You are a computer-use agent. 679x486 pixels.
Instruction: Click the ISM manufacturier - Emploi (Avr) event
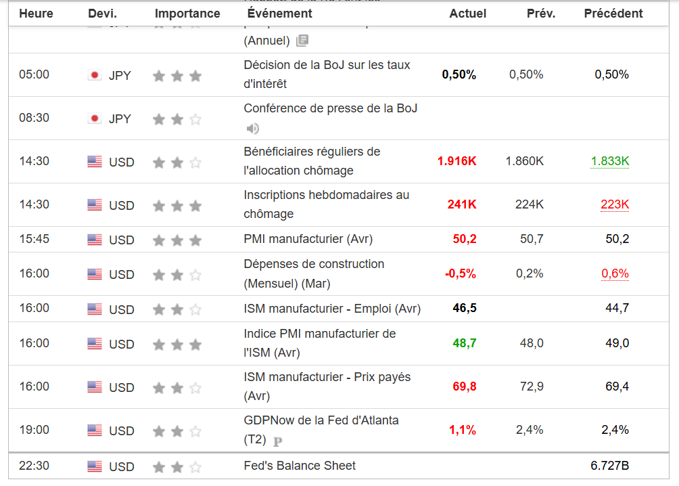(332, 309)
